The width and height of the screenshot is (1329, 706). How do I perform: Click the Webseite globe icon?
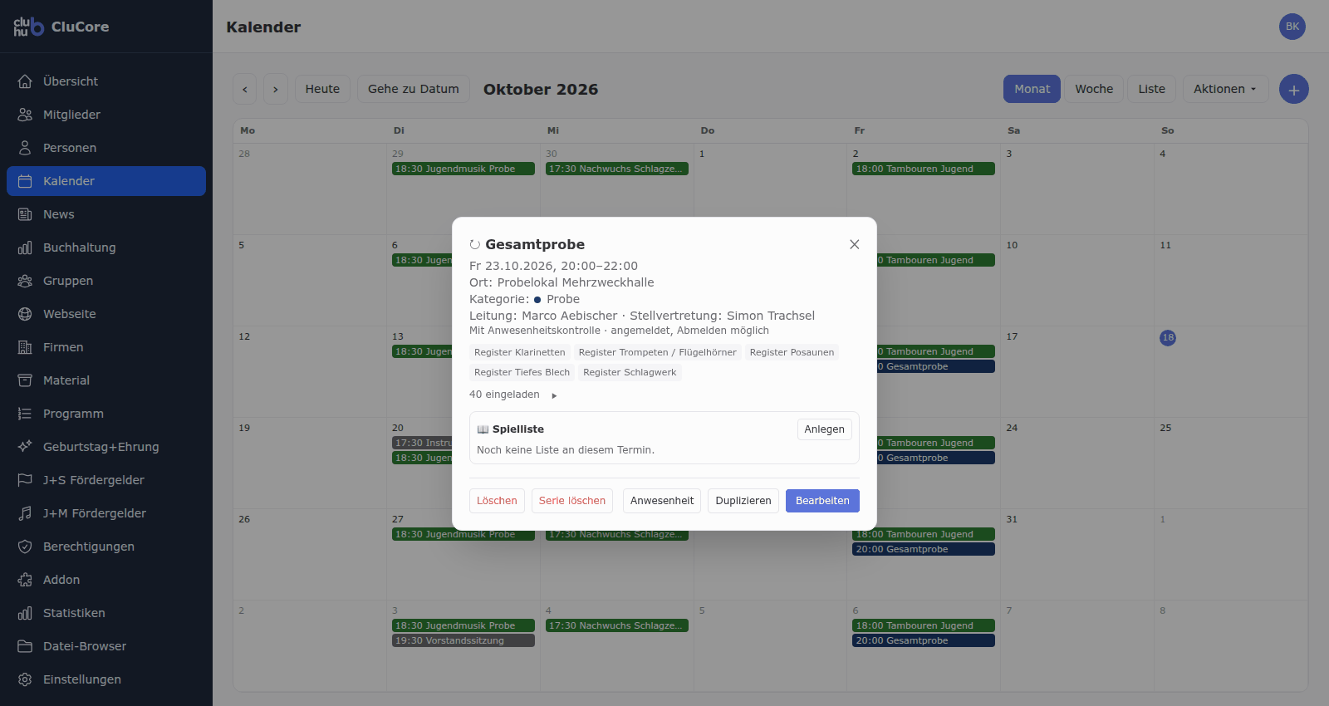point(25,314)
